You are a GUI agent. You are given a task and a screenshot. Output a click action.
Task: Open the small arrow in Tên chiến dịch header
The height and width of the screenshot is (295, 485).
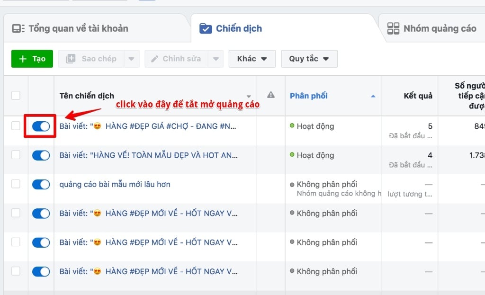coord(249,97)
